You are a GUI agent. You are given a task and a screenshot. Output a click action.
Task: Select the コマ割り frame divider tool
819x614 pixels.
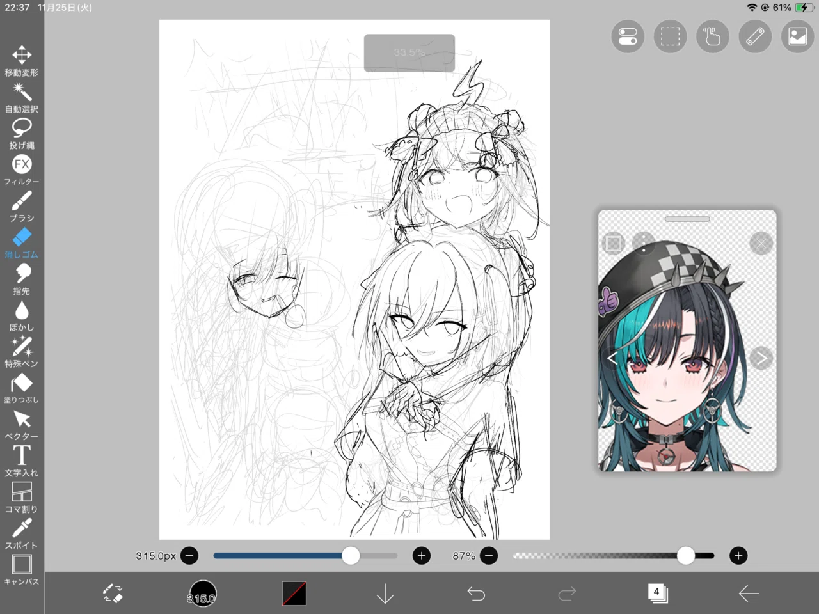(22, 498)
